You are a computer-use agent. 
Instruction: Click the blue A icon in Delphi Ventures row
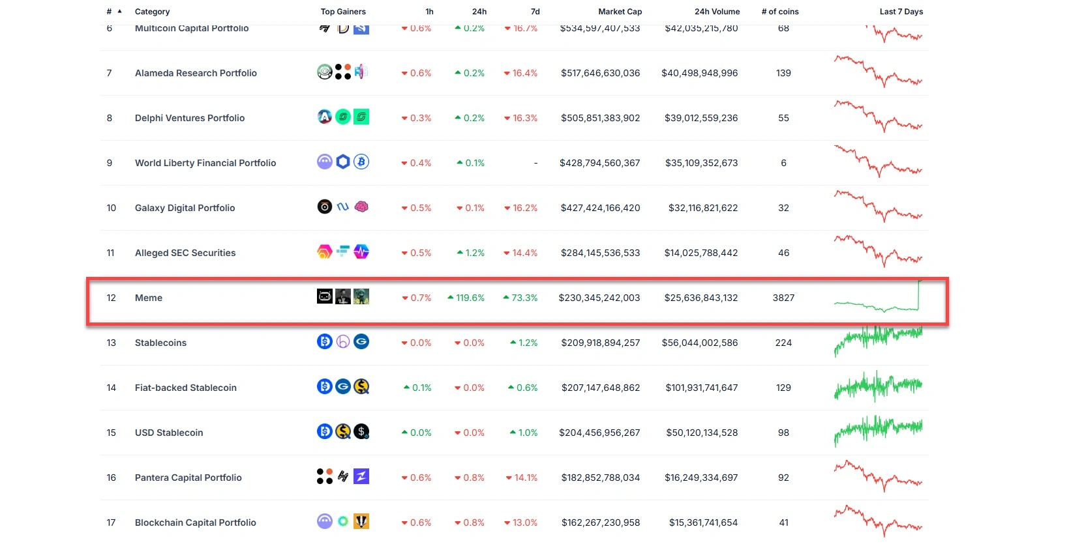click(325, 117)
